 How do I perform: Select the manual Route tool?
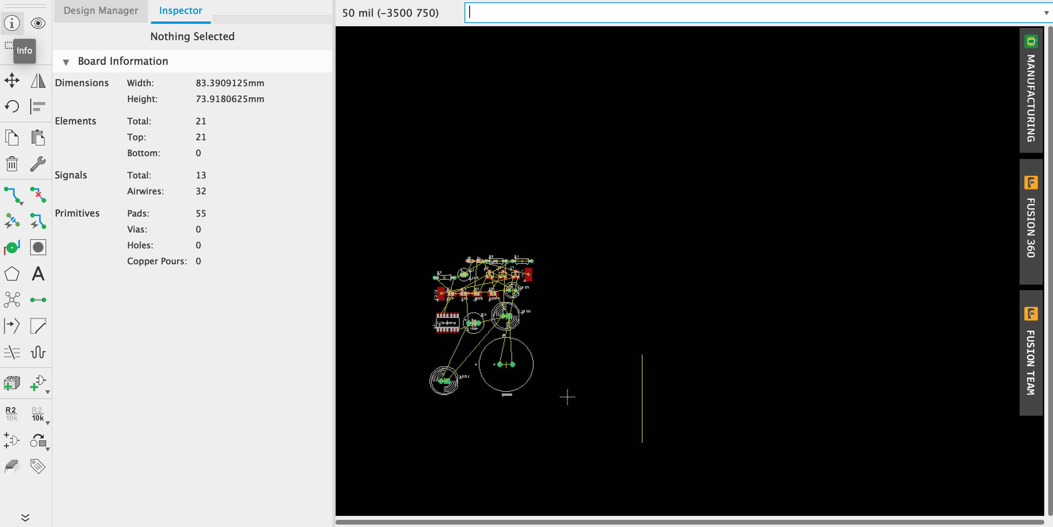(x=12, y=195)
